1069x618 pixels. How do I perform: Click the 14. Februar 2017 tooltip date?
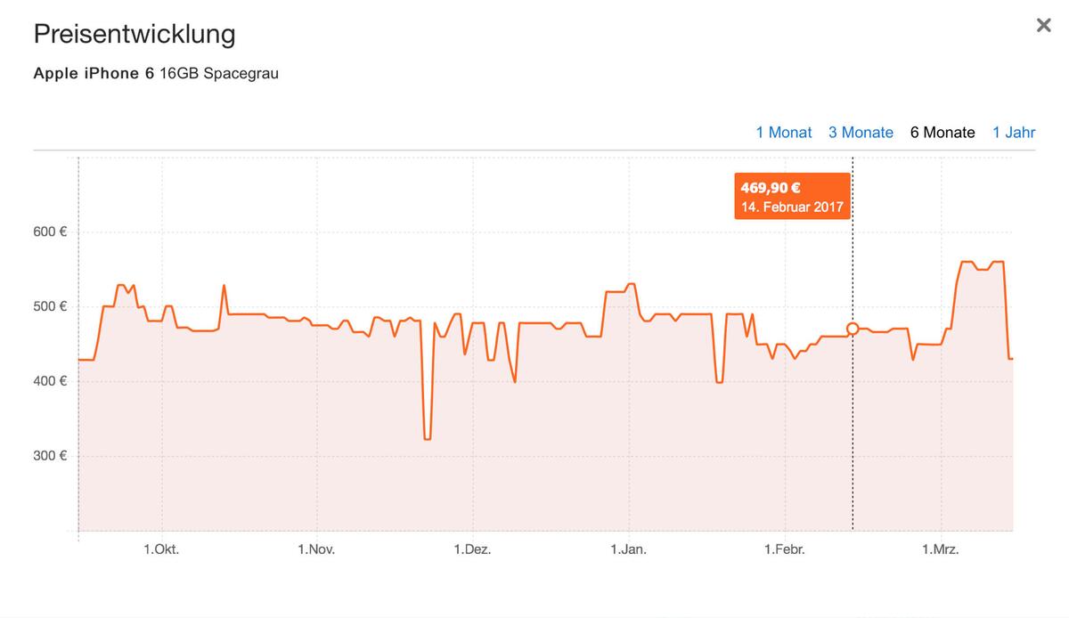pyautogui.click(x=792, y=207)
